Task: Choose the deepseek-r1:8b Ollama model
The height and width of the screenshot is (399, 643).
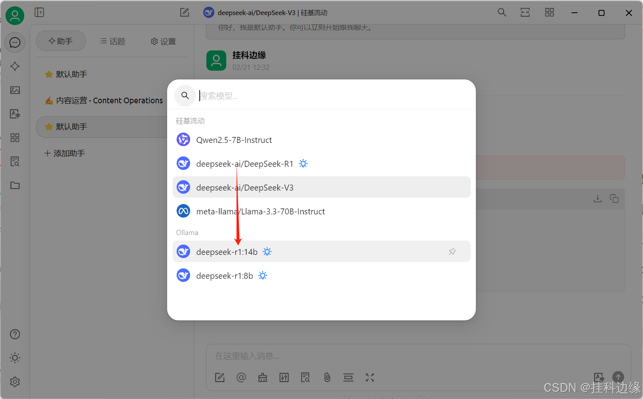Action: click(x=321, y=276)
